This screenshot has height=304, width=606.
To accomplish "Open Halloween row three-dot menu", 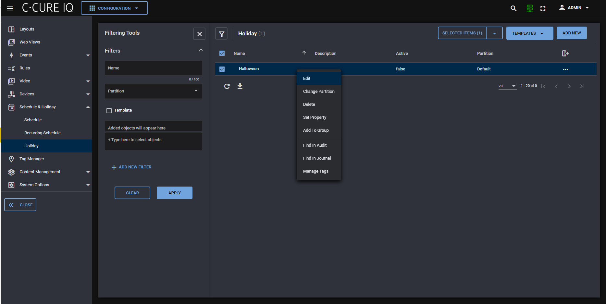I will coord(565,69).
